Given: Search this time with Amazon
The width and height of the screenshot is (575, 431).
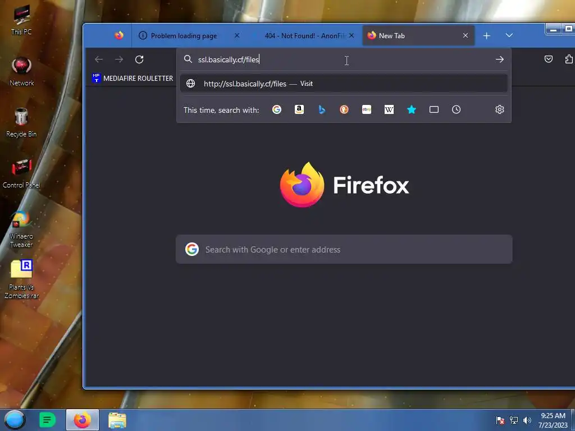Looking at the screenshot, I should [x=299, y=109].
